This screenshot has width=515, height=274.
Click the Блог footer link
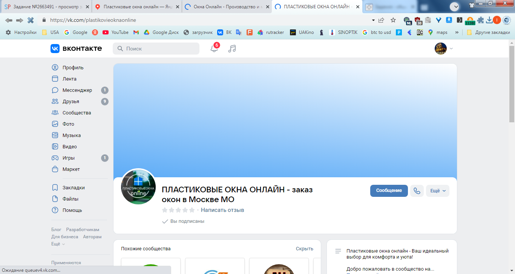[56, 230]
